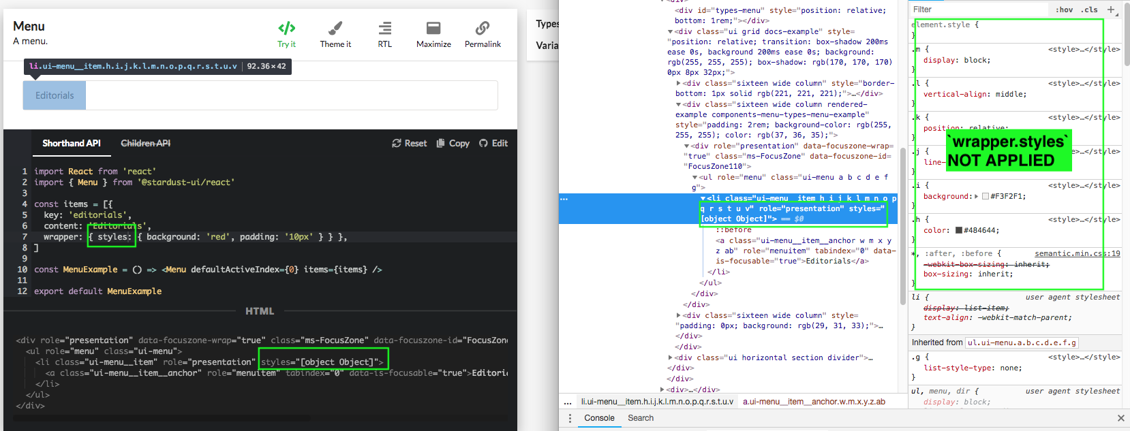Viewport: 1130px width, 431px height.
Task: Open the #F3F2F1 background color swatch
Action: coord(986,197)
